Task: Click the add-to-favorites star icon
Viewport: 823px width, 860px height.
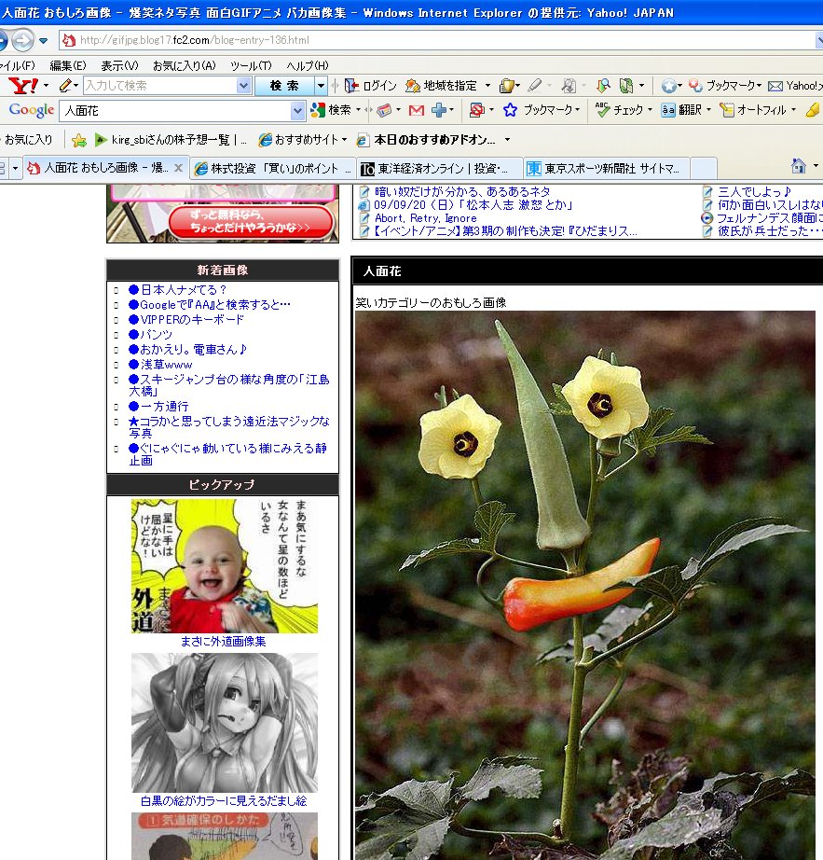Action: (x=79, y=140)
